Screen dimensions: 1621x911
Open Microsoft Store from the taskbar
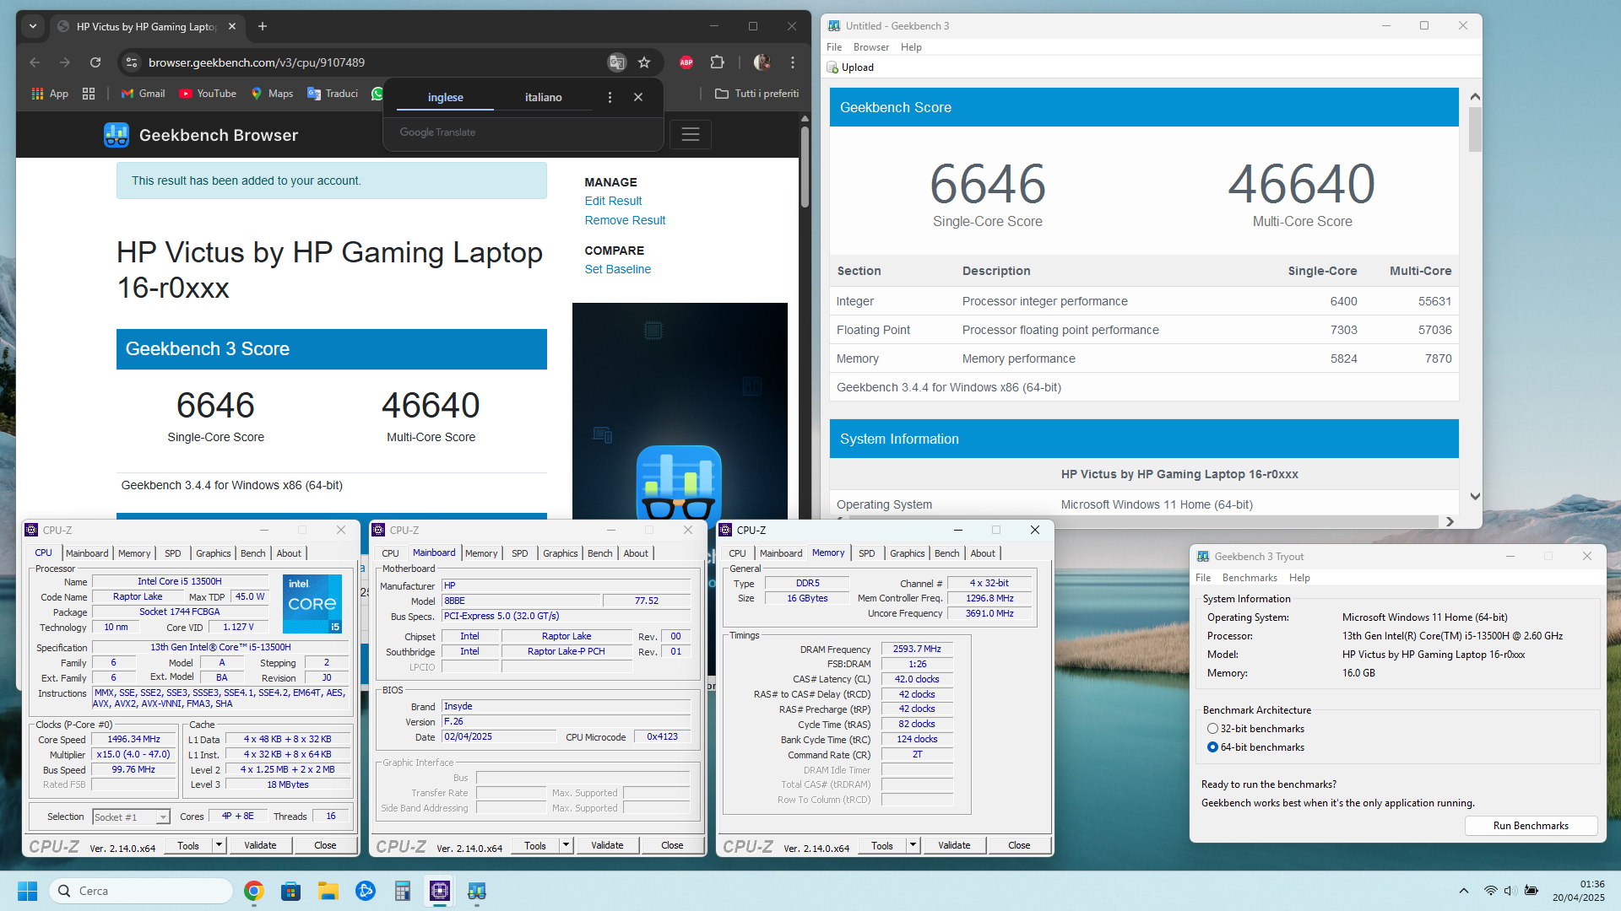[x=290, y=891]
